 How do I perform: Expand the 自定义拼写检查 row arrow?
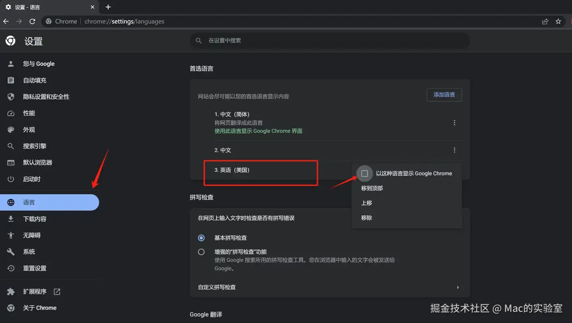458,287
